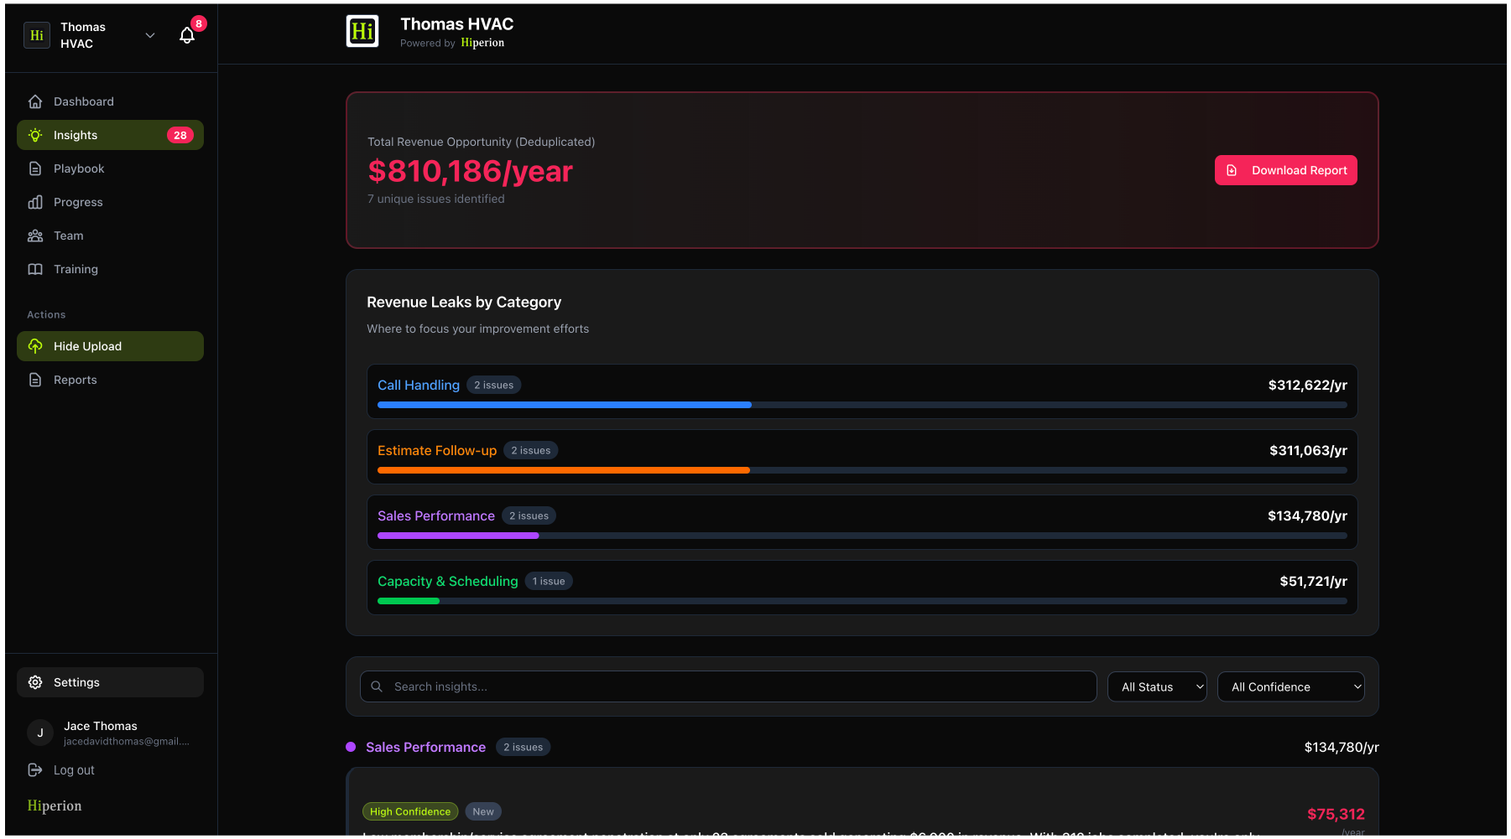Select the Capacity & Scheduling category

448,582
